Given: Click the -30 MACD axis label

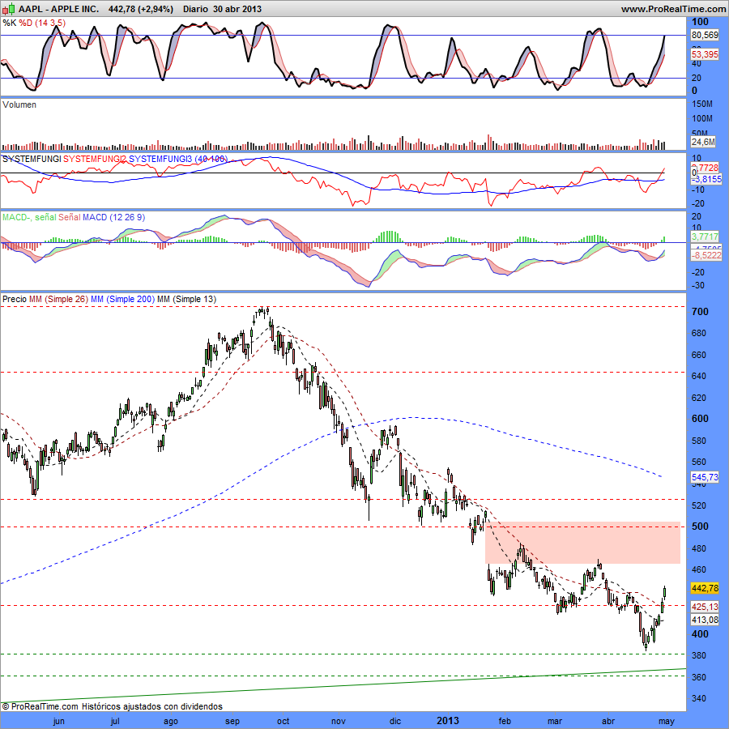Looking at the screenshot, I should 698,285.
